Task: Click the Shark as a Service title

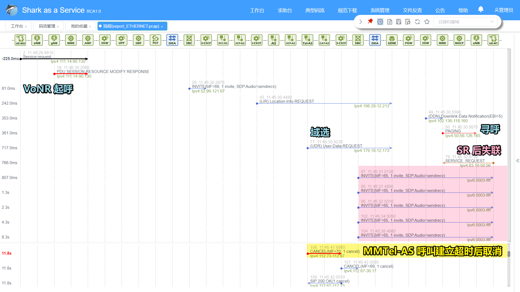Action: click(53, 10)
